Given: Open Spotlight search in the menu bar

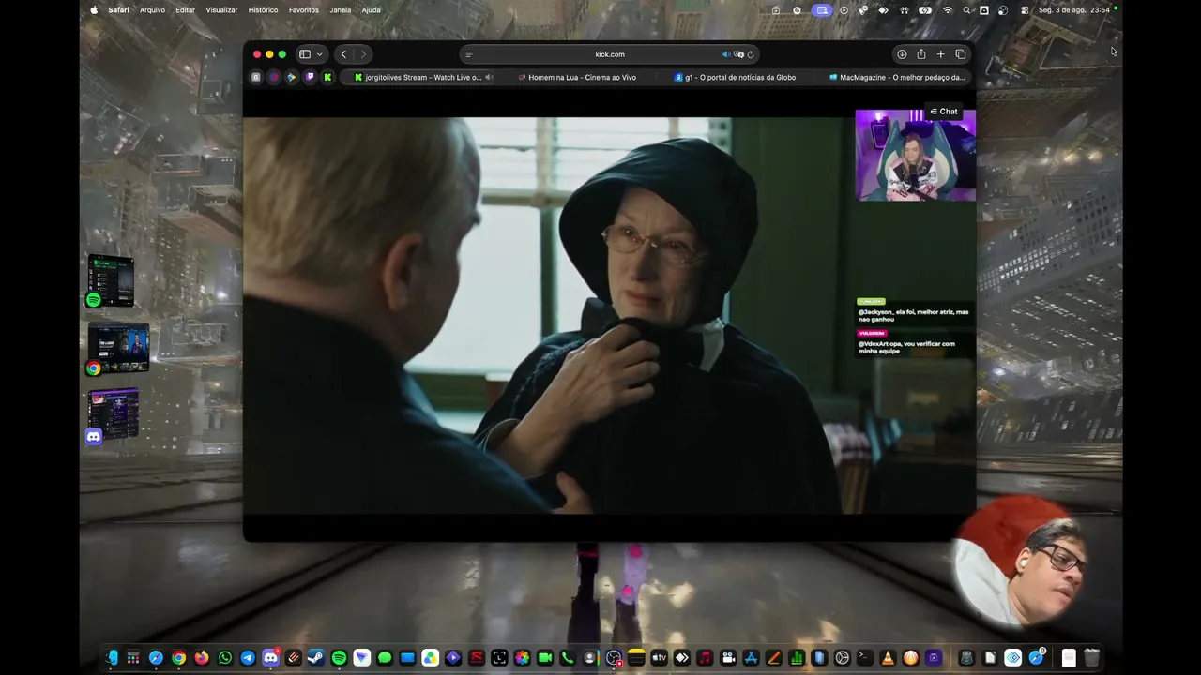Looking at the screenshot, I should click(966, 10).
